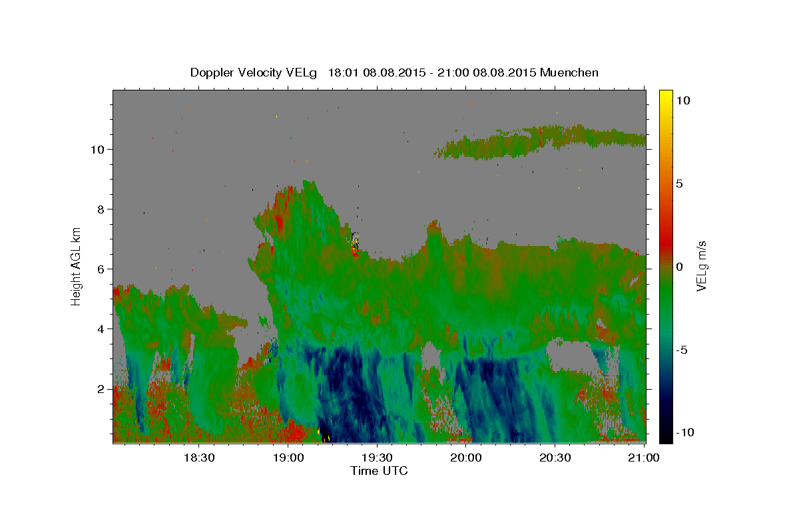
Task: Click the height tick label 8
Action: (x=103, y=209)
